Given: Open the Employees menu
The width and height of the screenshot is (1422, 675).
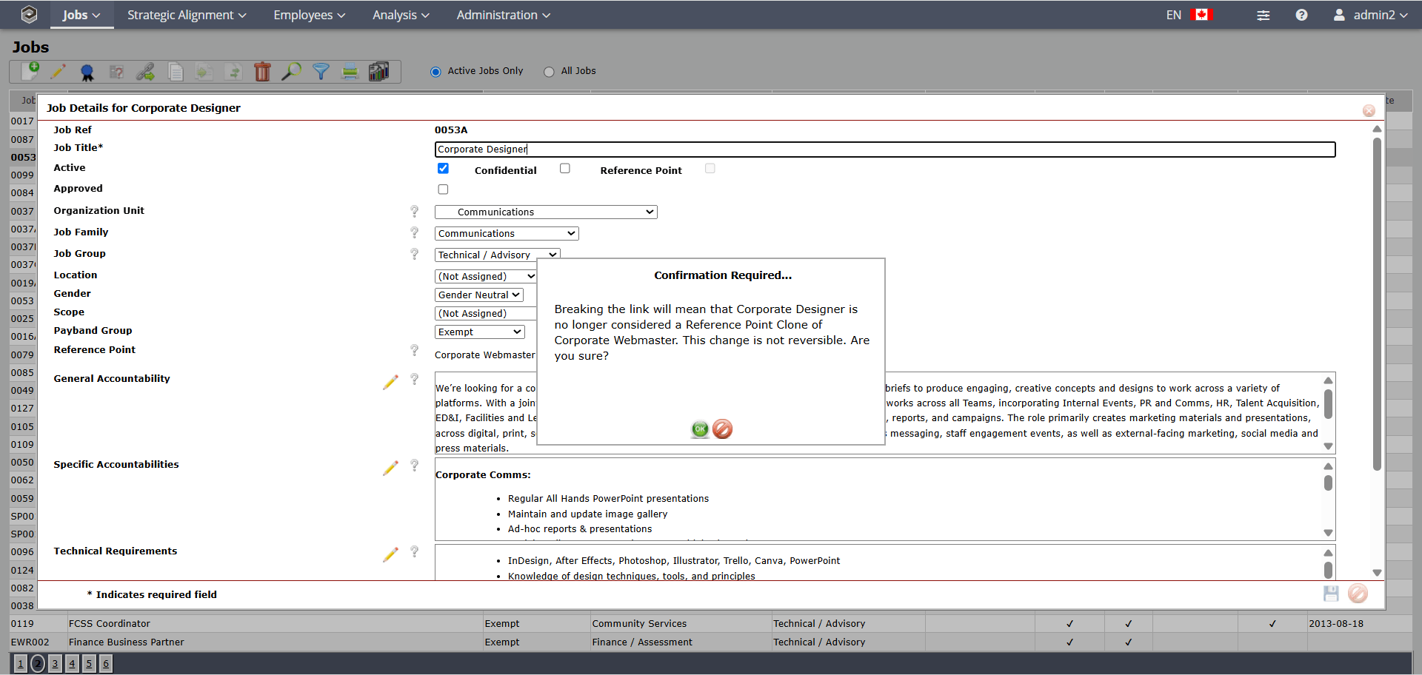Looking at the screenshot, I should (x=310, y=15).
